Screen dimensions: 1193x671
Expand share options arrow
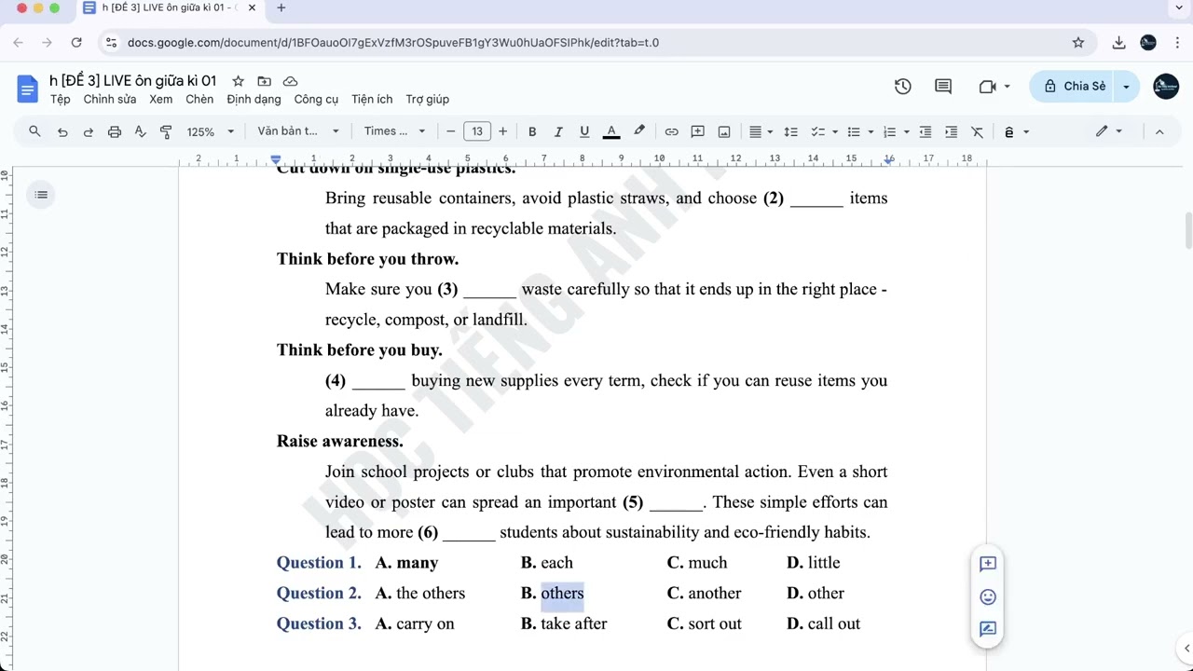point(1126,87)
